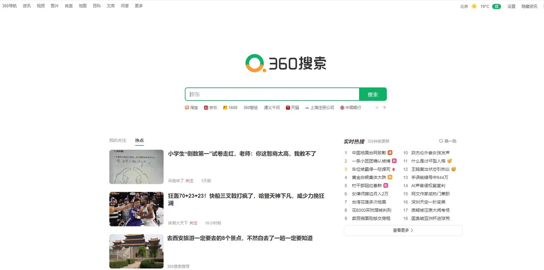Click the Taobao icon shortcut
The image size is (544, 270).
pos(187,108)
